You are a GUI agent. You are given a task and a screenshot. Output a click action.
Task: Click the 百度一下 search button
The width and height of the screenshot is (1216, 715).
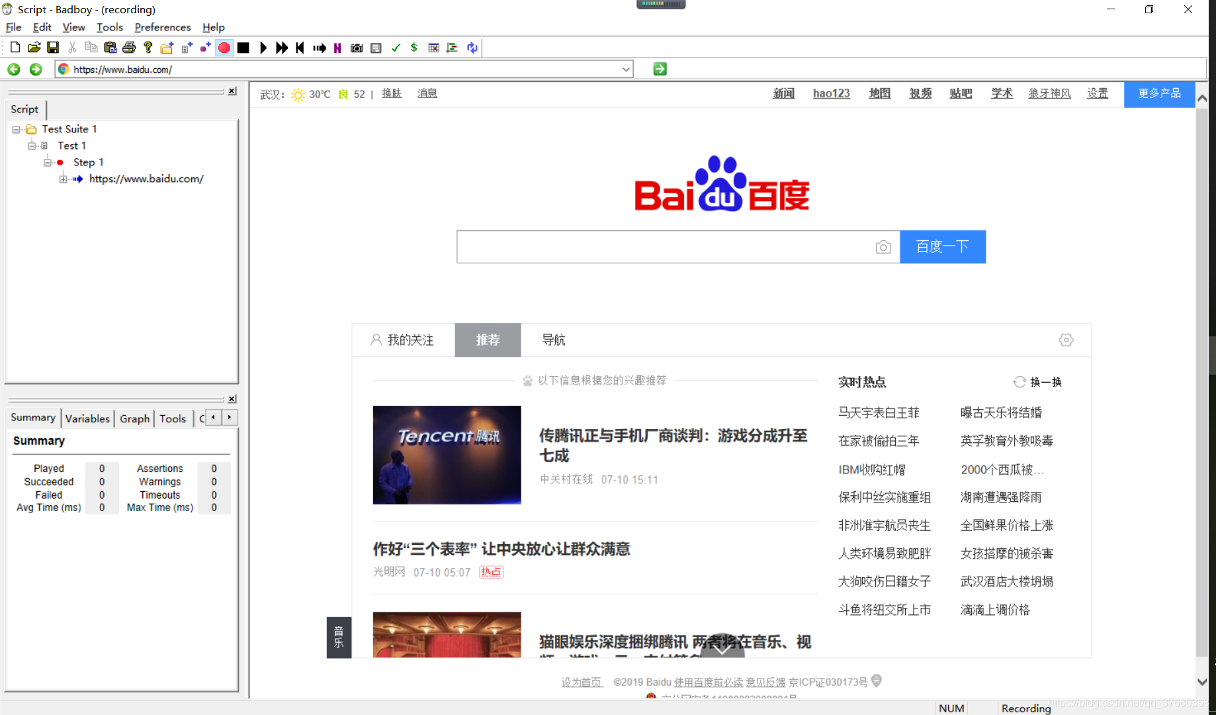coord(942,247)
